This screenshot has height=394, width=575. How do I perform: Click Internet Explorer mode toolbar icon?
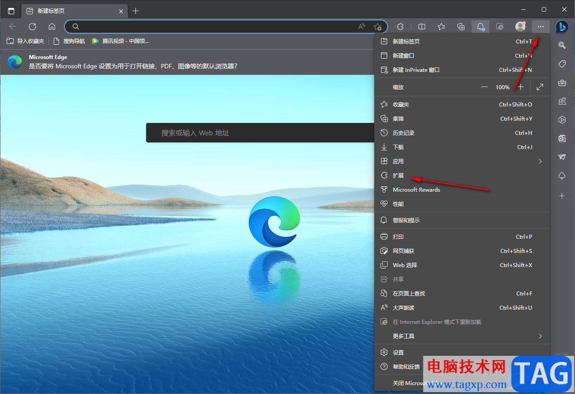(x=500, y=27)
